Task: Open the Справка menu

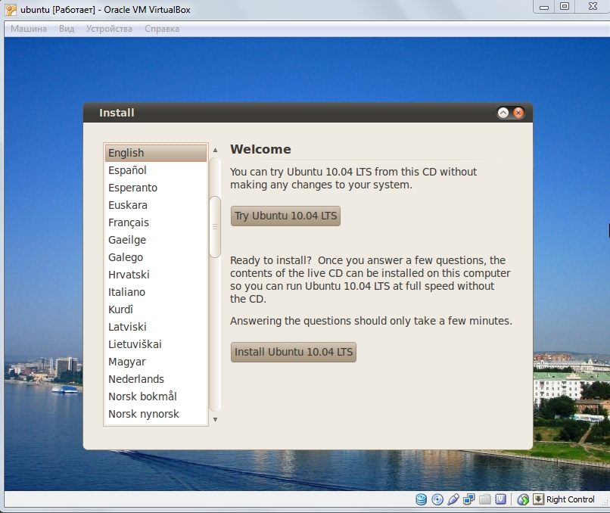Action: pyautogui.click(x=162, y=29)
